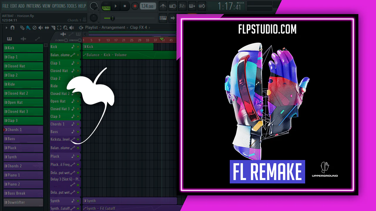
Task: Arm recording with the Record button
Action: 135,6
